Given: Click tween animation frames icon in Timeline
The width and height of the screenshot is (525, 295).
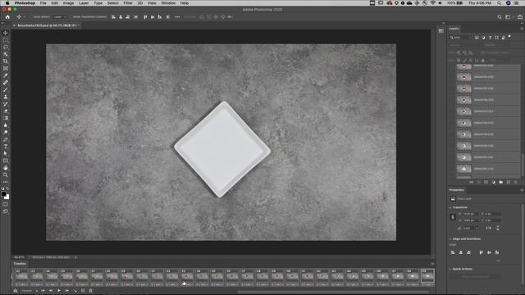Looking at the screenshot, I should [75, 291].
